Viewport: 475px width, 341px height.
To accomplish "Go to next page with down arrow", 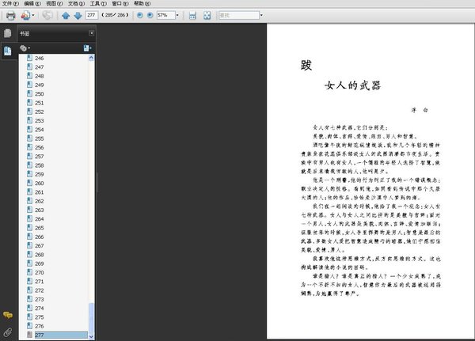I will pyautogui.click(x=78, y=15).
